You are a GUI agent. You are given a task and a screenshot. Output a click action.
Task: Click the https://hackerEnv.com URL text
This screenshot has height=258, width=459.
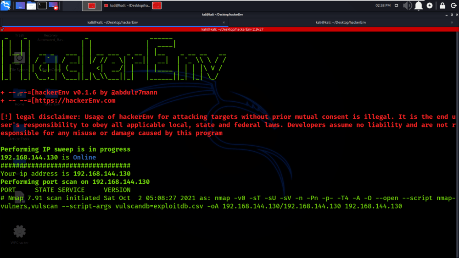pyautogui.click(x=75, y=100)
